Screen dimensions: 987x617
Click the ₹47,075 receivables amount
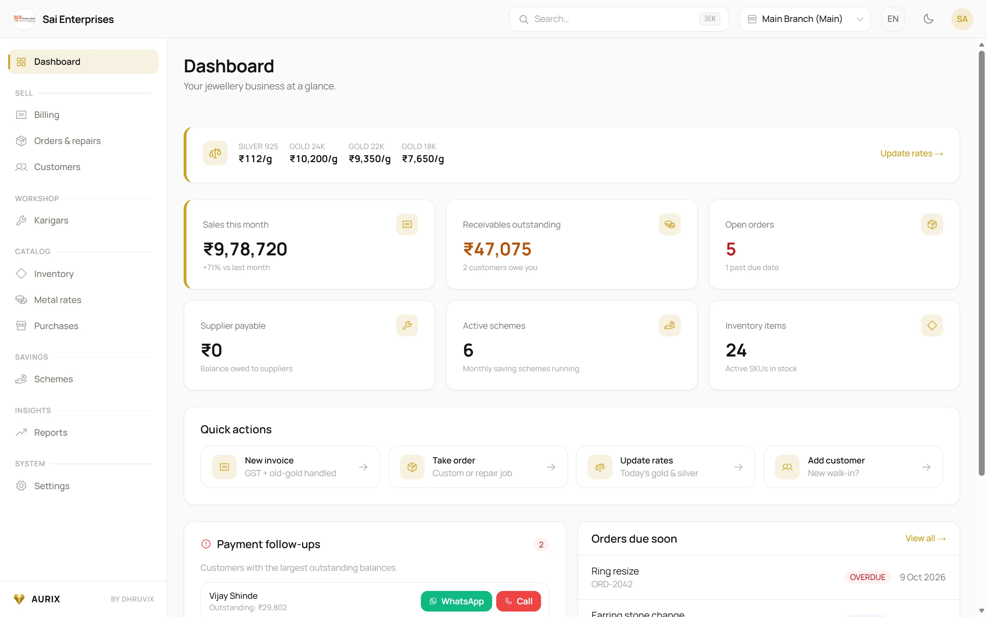[497, 249]
